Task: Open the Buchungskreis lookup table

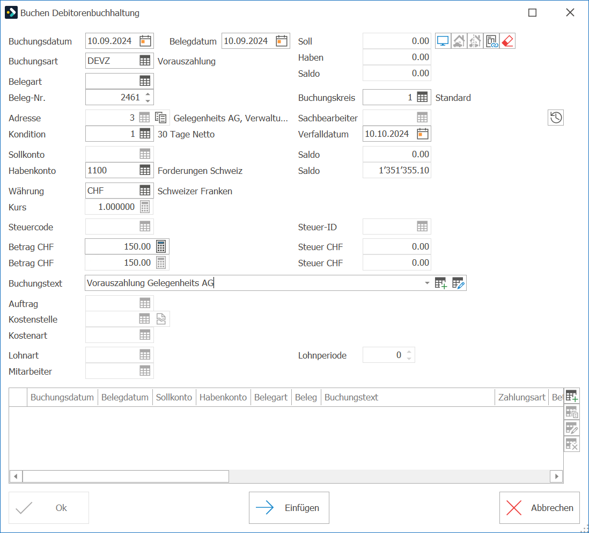Action: tap(422, 97)
